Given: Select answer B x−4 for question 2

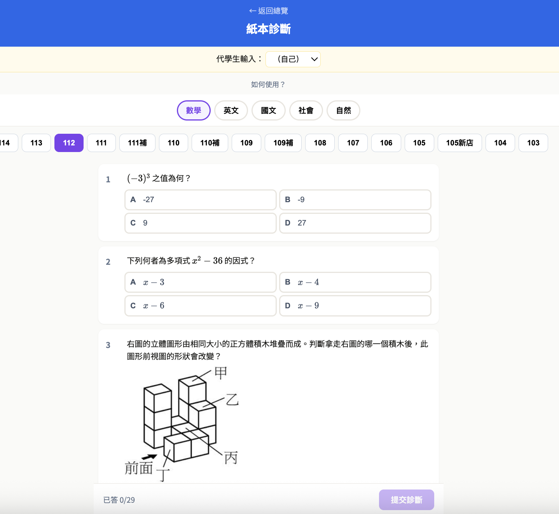Looking at the screenshot, I should pos(355,282).
